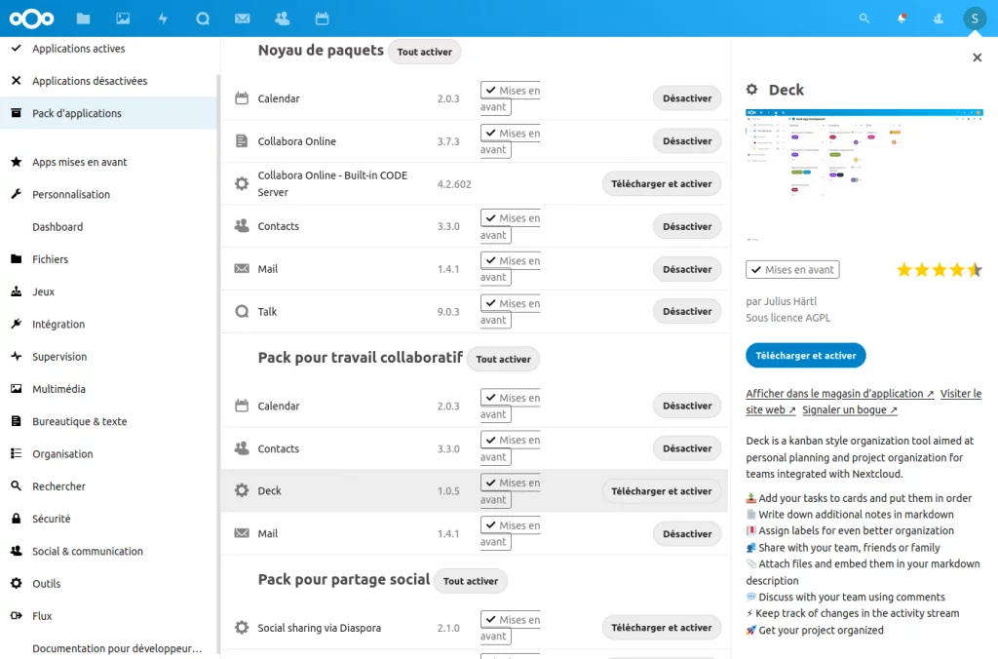Click Mises en avant badge in the Deck panel
The height and width of the screenshot is (659, 998).
tap(792, 270)
